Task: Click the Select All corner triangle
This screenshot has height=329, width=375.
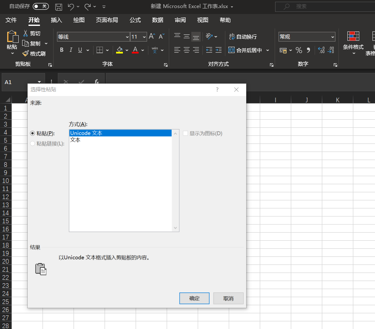Action: point(8,100)
